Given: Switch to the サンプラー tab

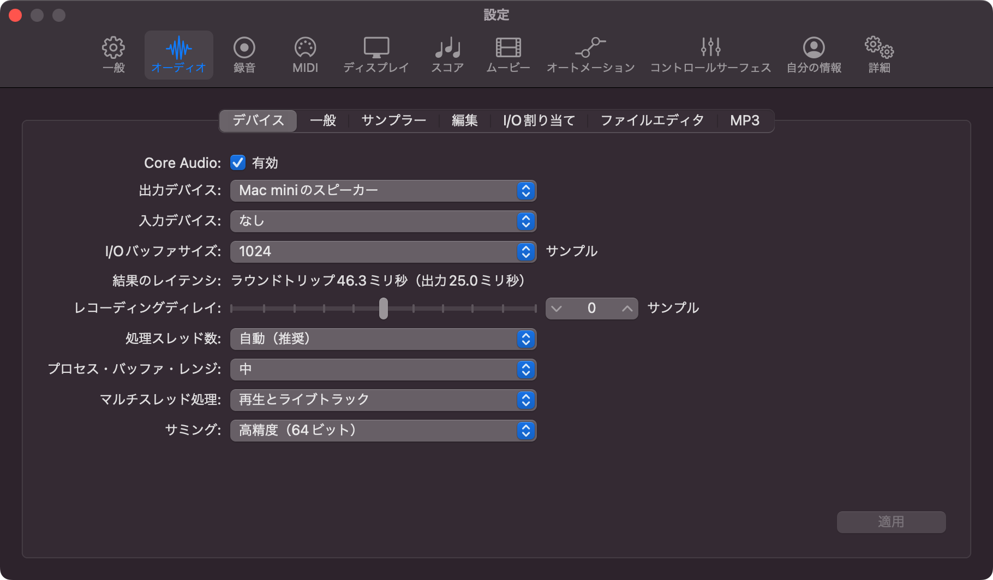Looking at the screenshot, I should coord(393,120).
